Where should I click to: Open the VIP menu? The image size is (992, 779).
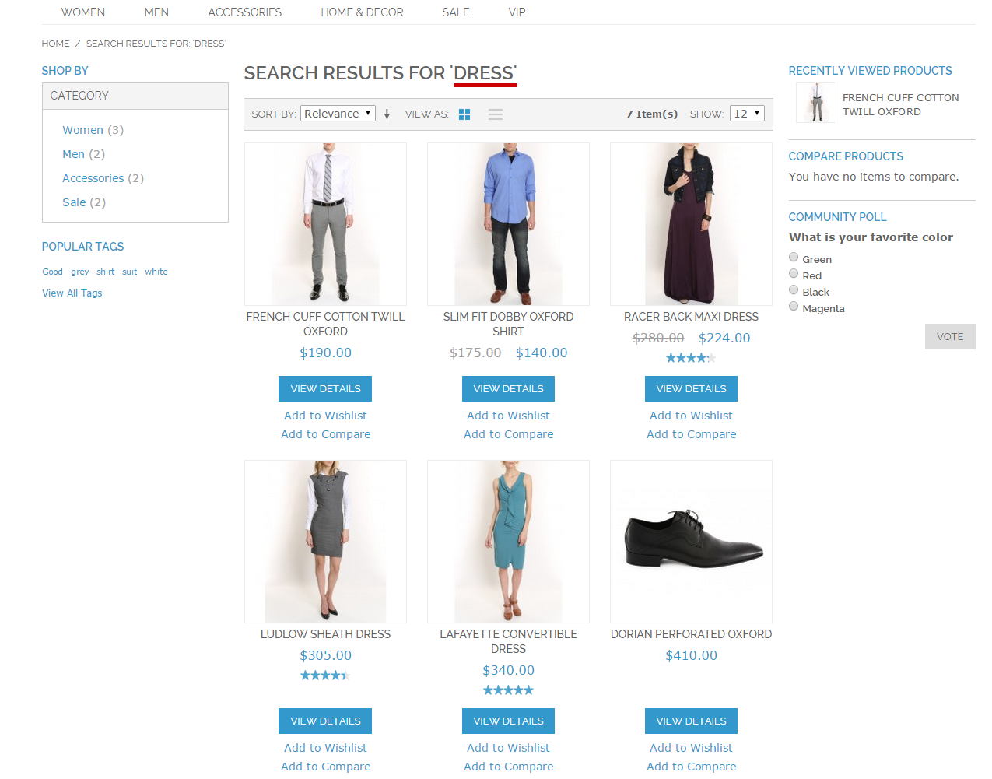[517, 12]
